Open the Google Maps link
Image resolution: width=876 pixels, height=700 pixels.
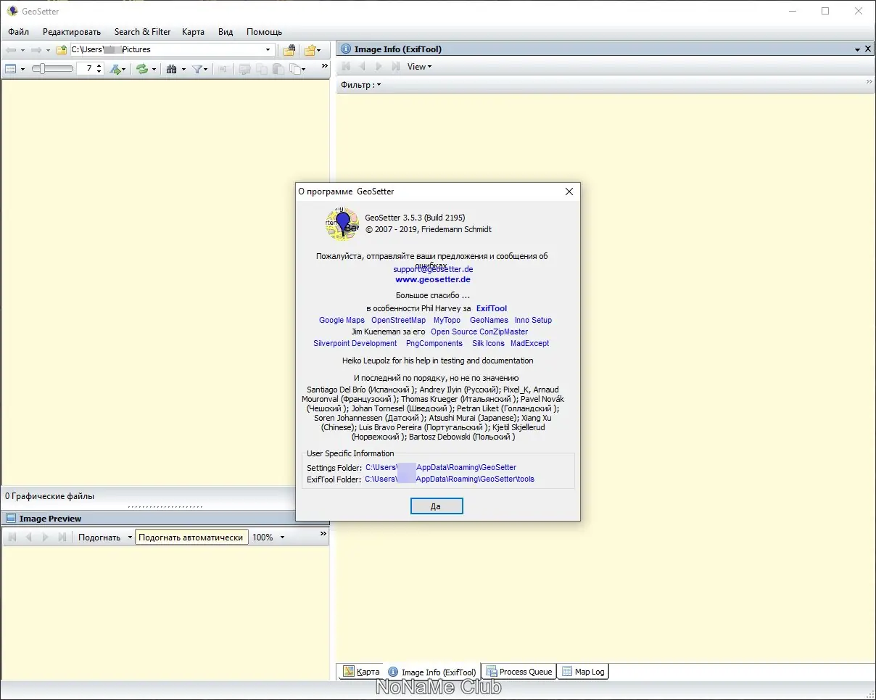[x=342, y=320]
